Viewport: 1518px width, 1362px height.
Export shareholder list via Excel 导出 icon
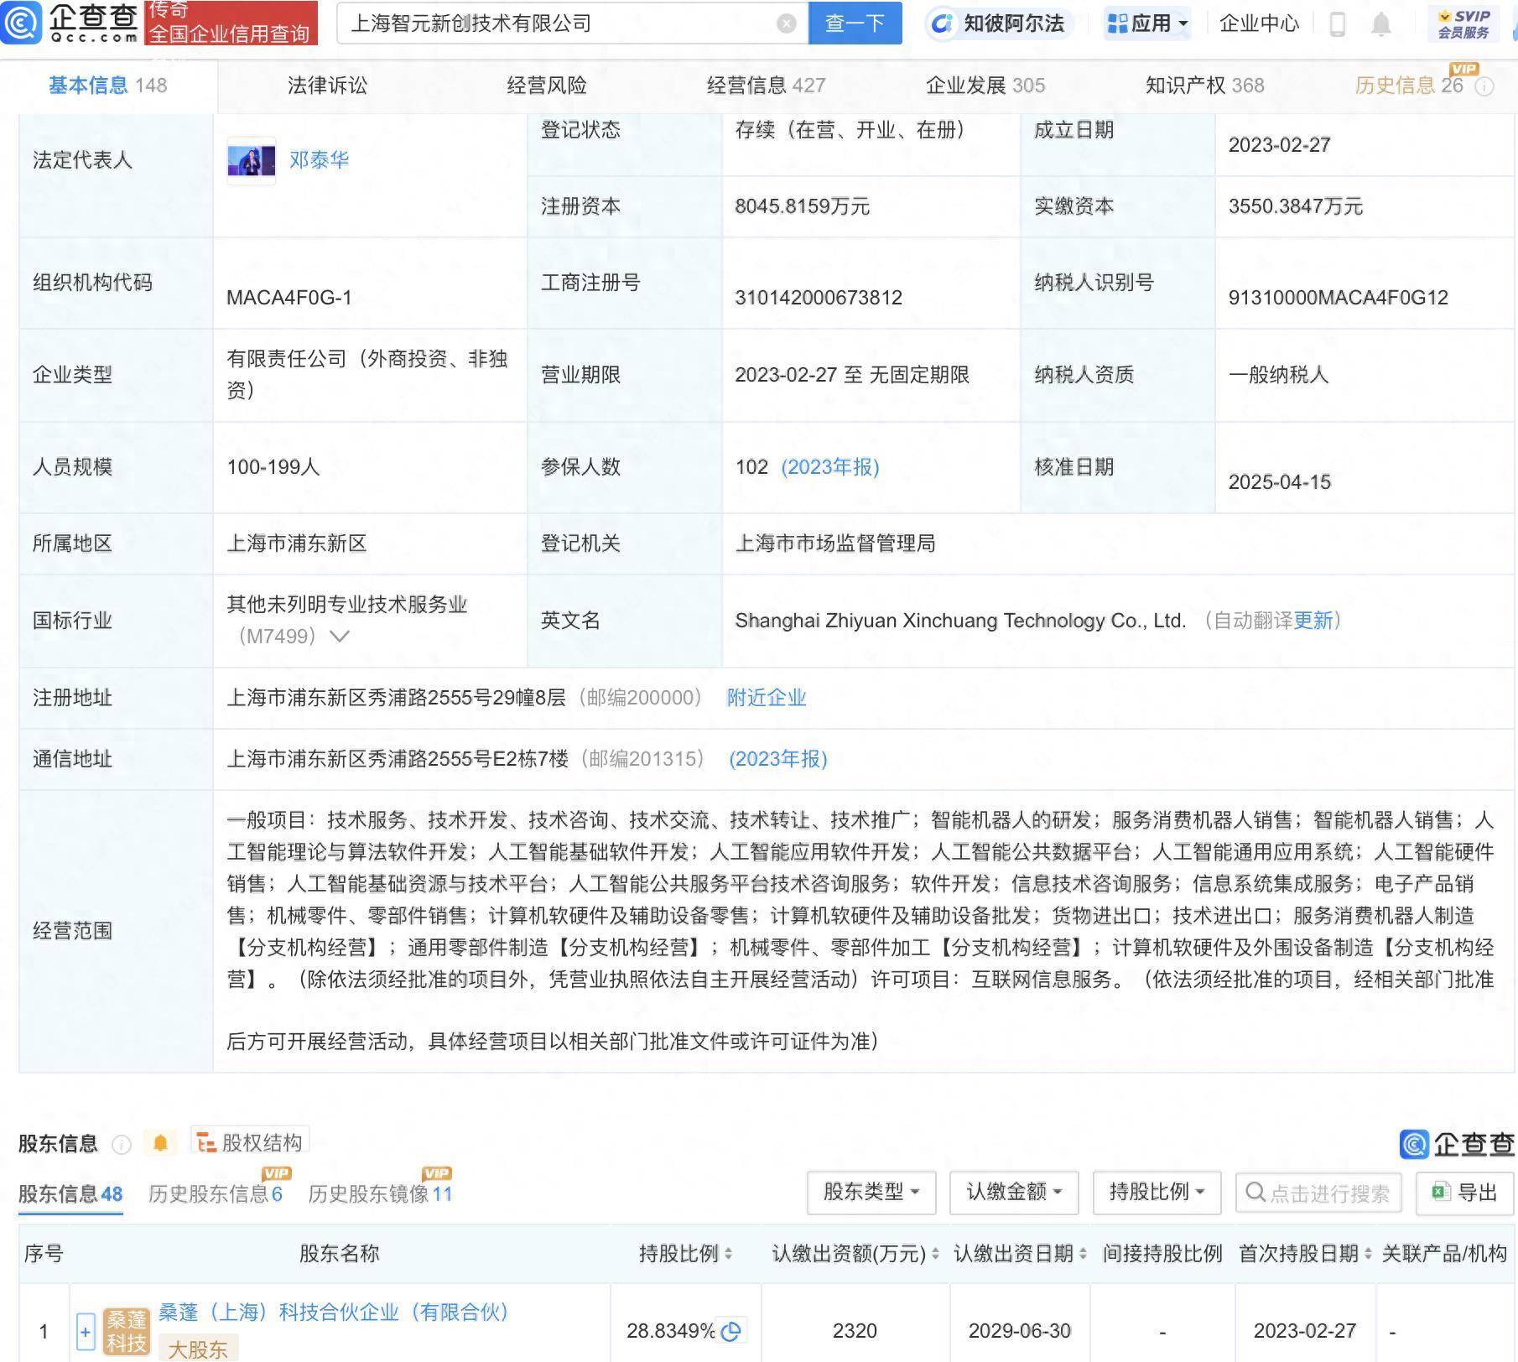point(1463,1191)
